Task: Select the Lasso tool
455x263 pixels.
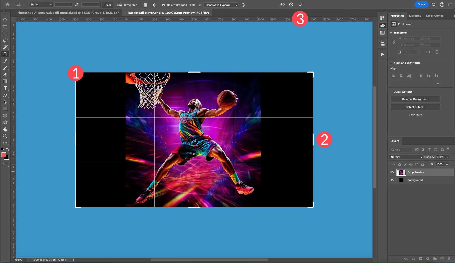Action: point(5,40)
